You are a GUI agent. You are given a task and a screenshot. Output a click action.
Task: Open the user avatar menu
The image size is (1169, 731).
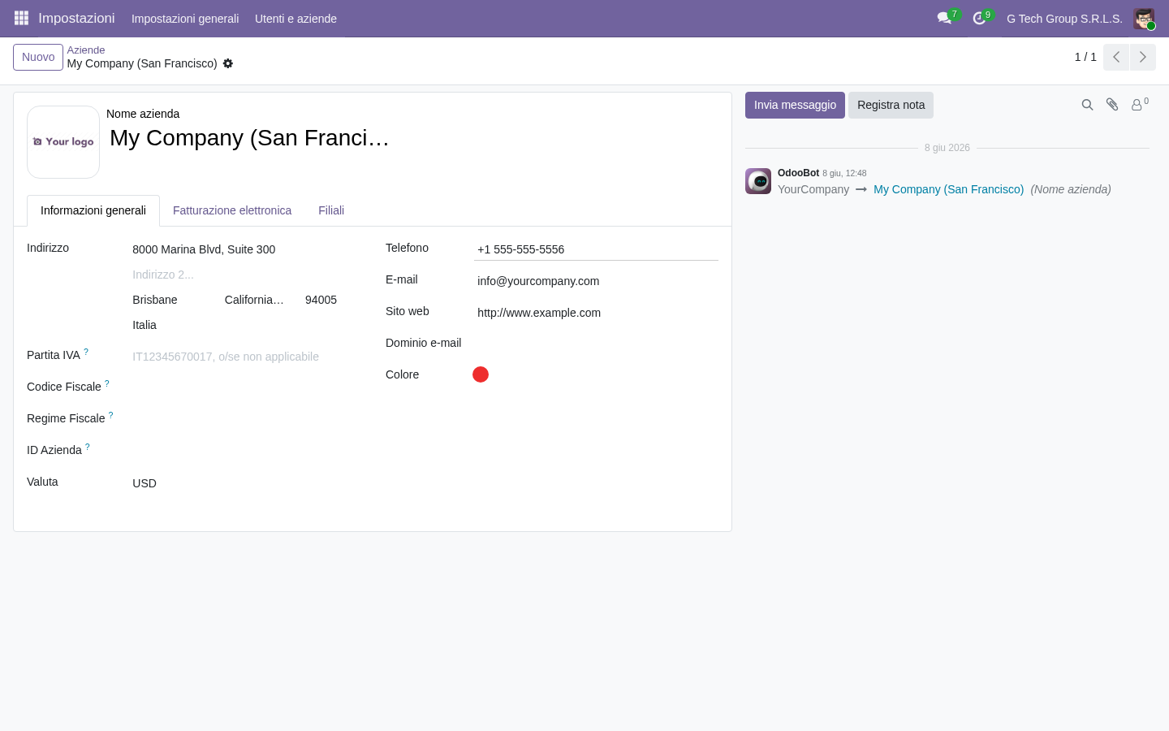pyautogui.click(x=1144, y=18)
